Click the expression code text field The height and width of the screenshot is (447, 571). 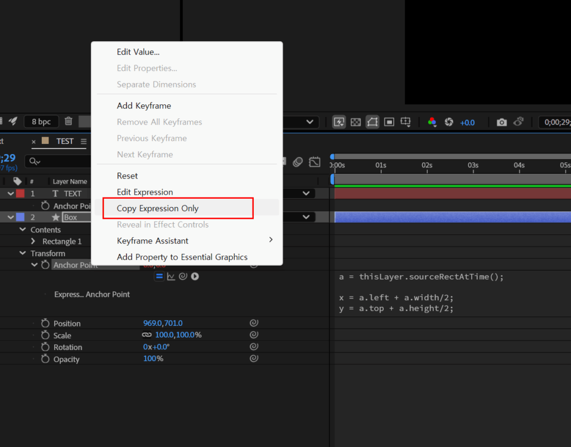point(453,292)
